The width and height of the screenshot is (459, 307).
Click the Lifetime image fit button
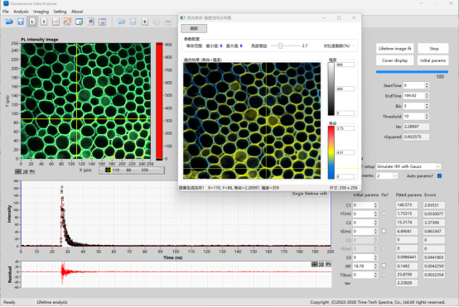point(394,49)
